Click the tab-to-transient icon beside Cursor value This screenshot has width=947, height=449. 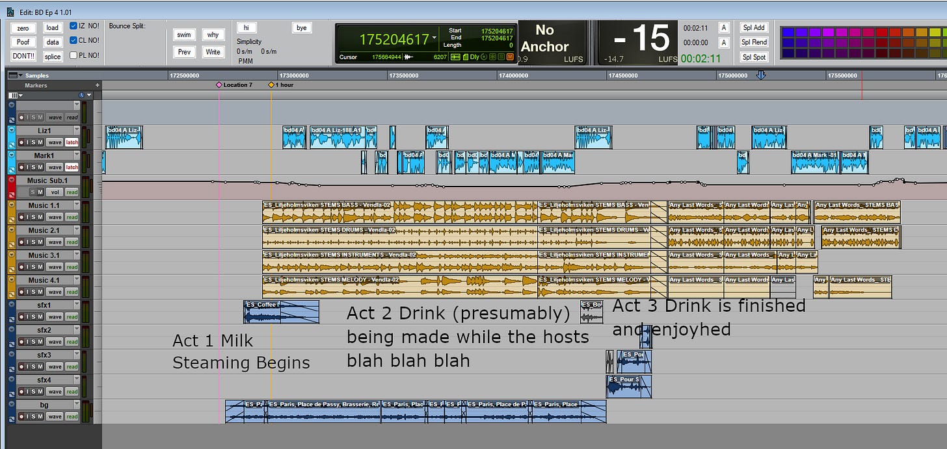click(x=409, y=57)
